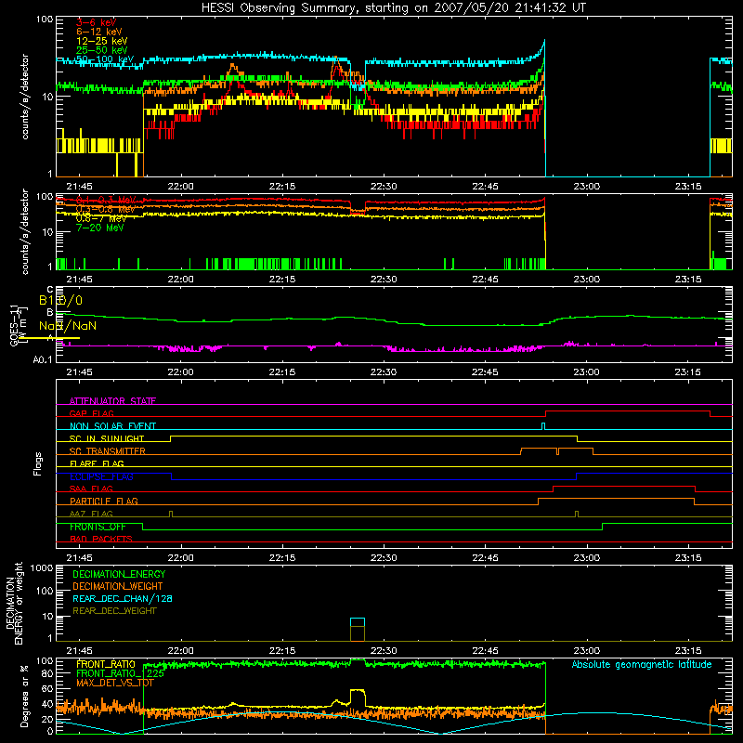
Task: Select the red 3-6 keV legend label
Action: pos(97,22)
